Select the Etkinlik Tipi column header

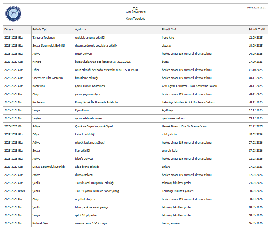point(40,30)
